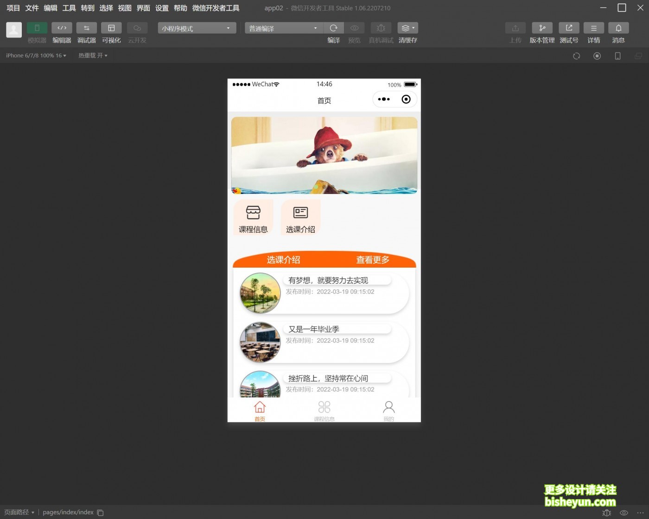Open the 文件 menu
This screenshot has height=519, width=649.
[32, 8]
